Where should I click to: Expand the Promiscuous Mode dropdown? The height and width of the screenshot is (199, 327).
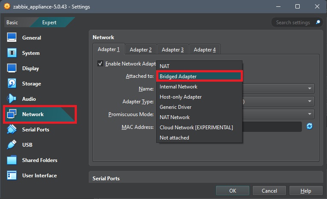(309, 114)
